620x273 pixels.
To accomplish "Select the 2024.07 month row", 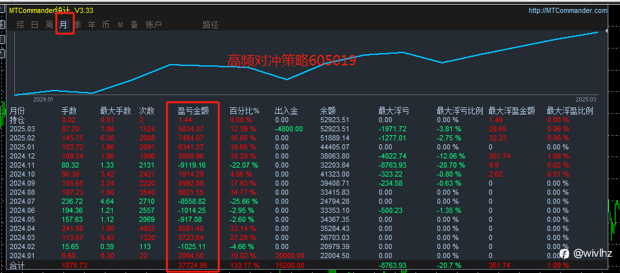I will (21, 201).
